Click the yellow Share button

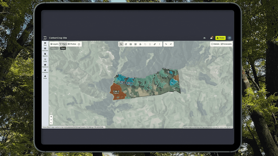tap(220, 38)
